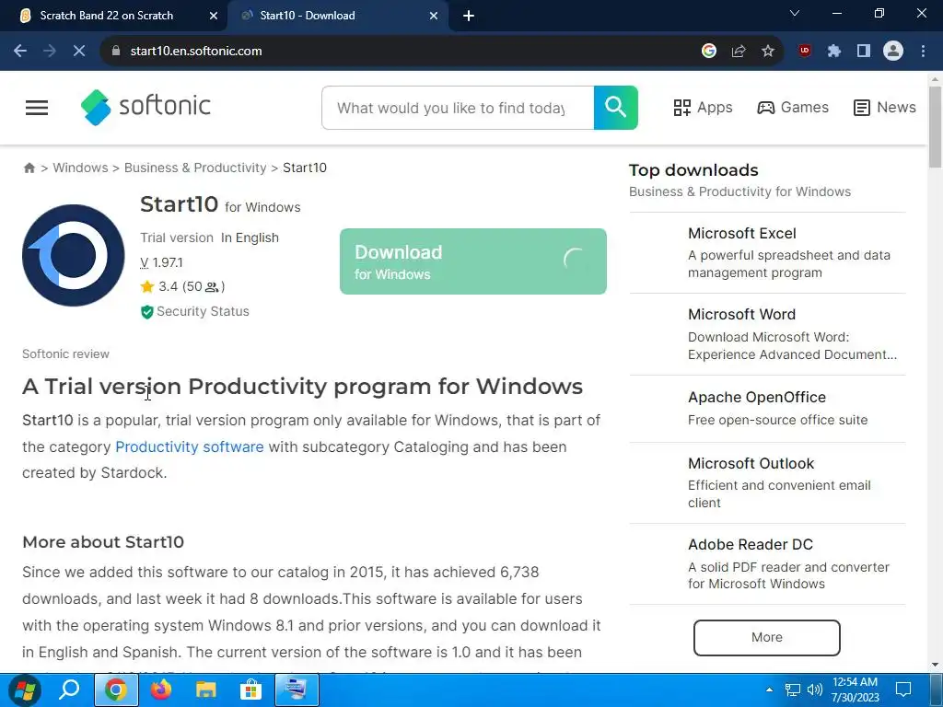Stop loading the page

point(79,52)
